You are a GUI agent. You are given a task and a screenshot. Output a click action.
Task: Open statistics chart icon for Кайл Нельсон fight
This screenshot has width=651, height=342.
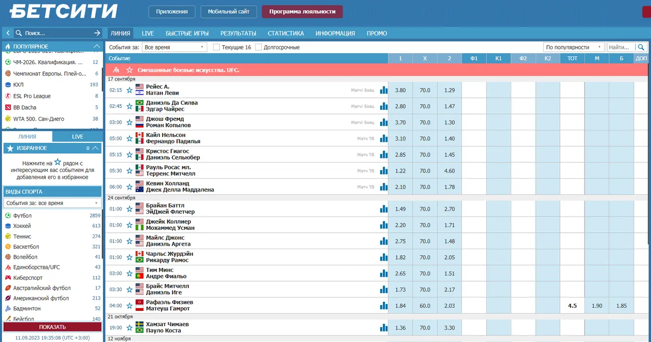[x=383, y=138]
